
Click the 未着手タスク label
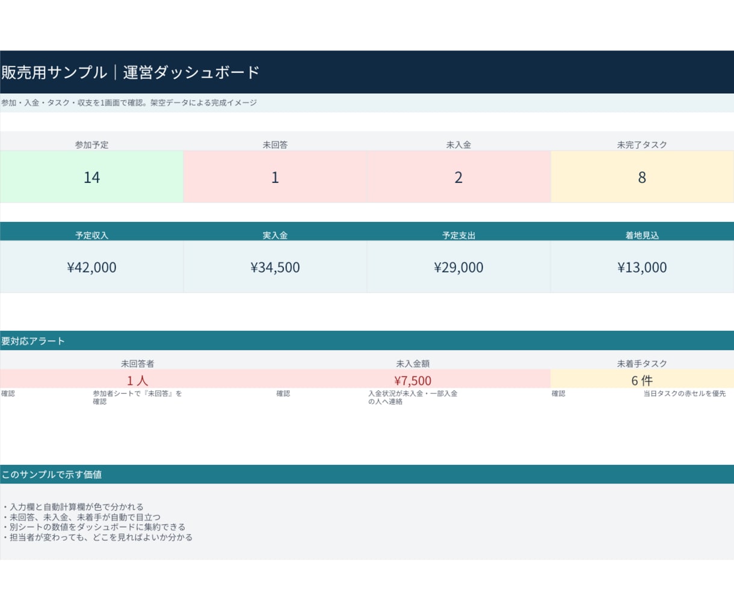pos(642,364)
